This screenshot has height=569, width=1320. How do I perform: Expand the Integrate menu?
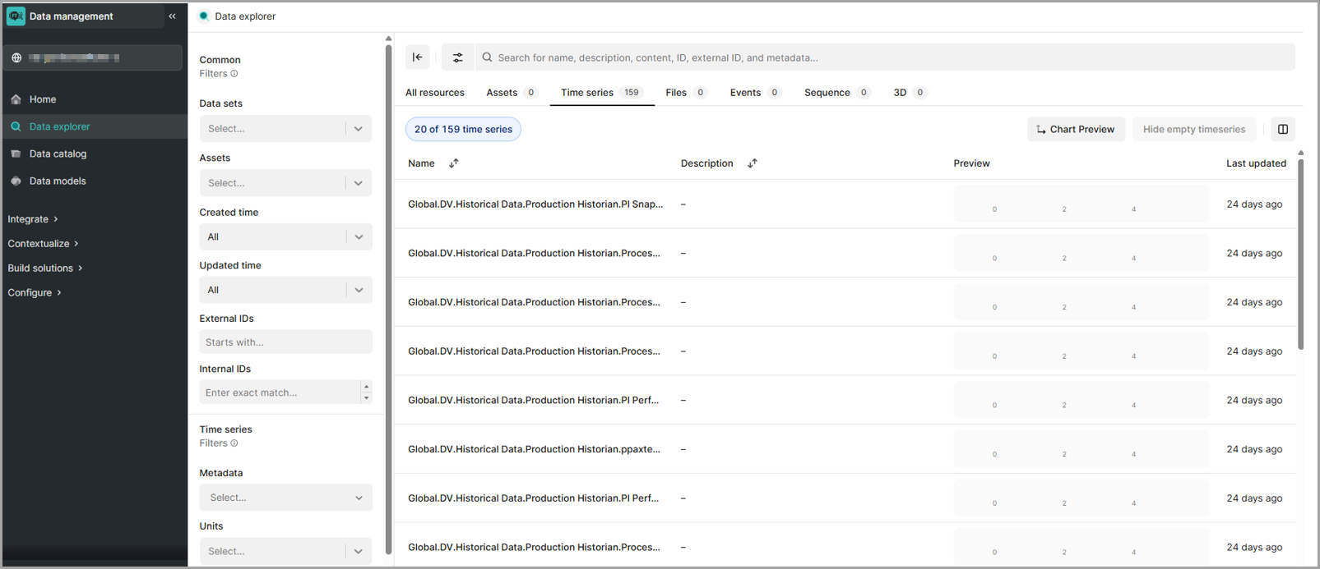click(x=33, y=219)
